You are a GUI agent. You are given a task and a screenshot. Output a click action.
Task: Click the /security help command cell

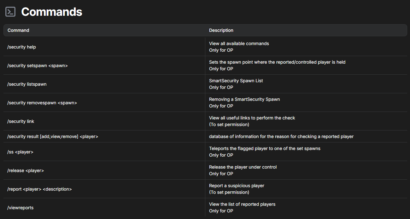point(21,47)
